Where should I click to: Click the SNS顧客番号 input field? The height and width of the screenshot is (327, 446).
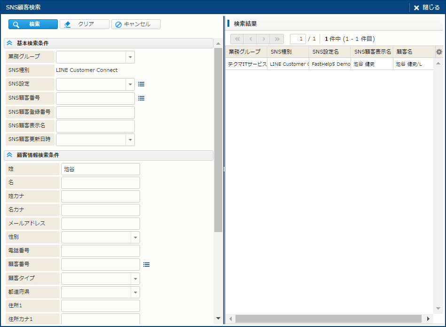(95, 98)
